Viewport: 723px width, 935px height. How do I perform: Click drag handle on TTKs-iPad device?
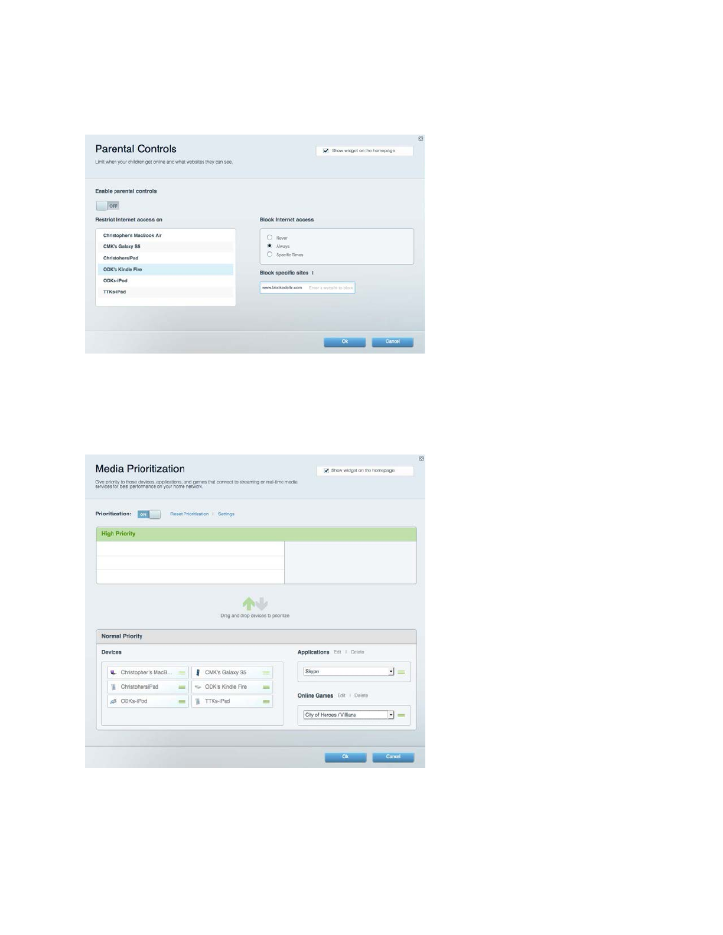(x=266, y=702)
